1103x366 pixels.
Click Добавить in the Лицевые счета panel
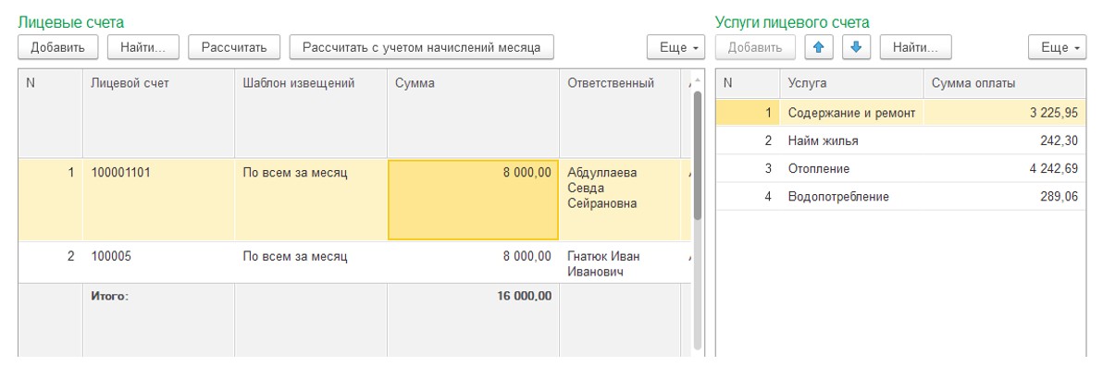pyautogui.click(x=57, y=47)
